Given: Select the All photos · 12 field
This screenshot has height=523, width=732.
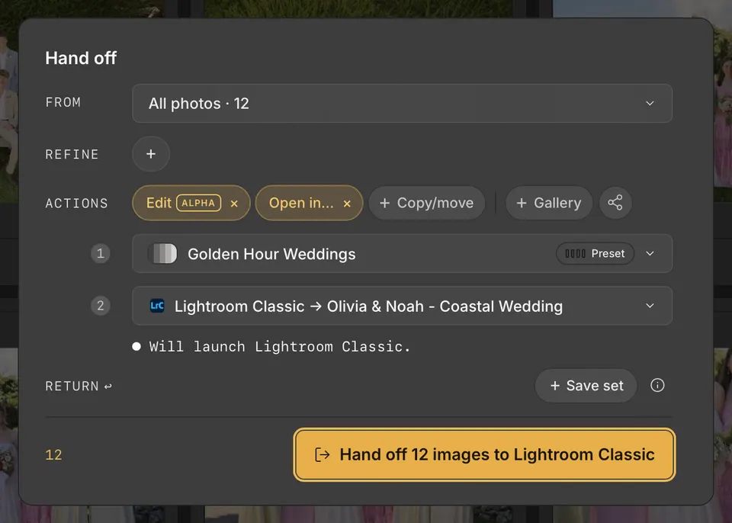Looking at the screenshot, I should [x=402, y=103].
